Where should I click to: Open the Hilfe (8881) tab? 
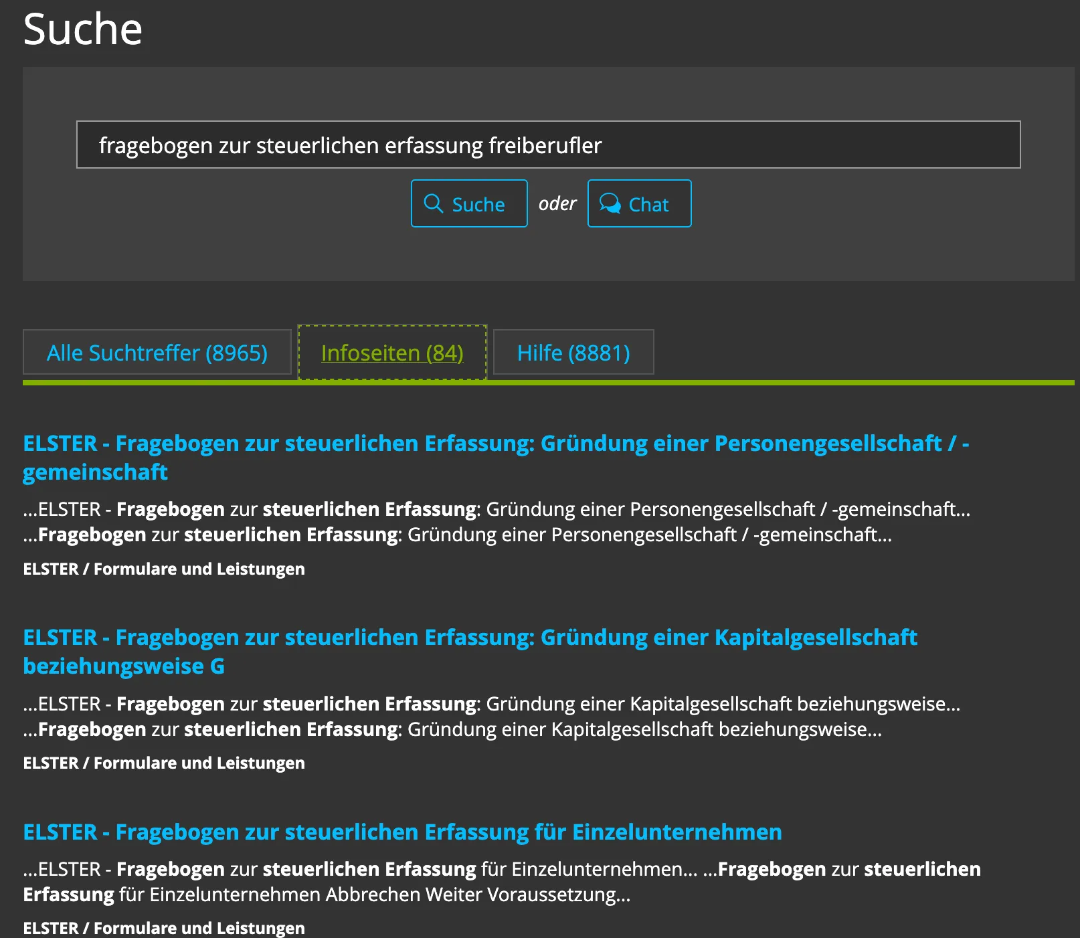(573, 353)
